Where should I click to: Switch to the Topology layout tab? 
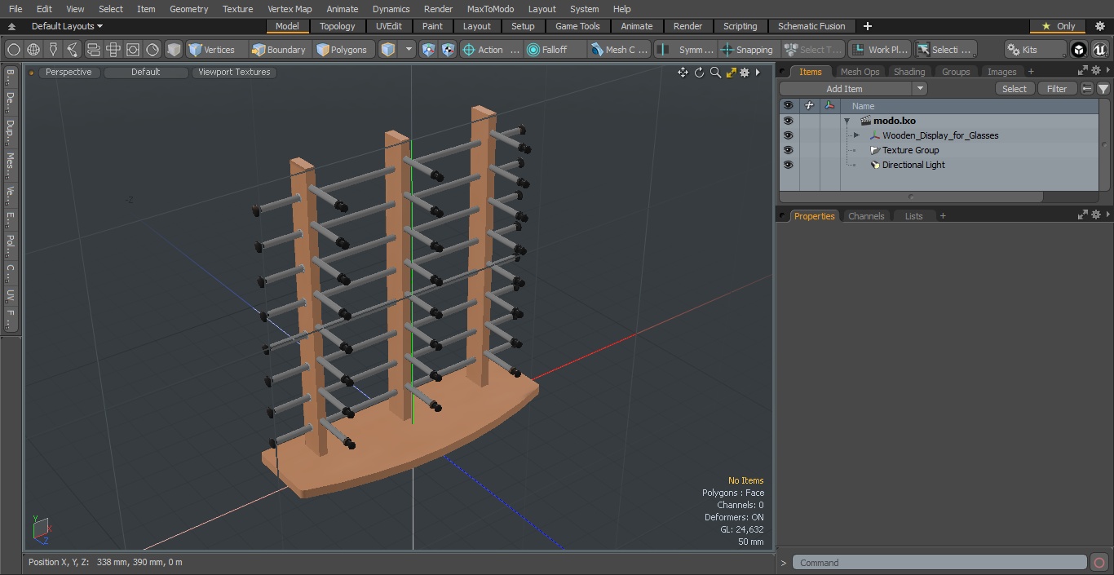pos(338,26)
